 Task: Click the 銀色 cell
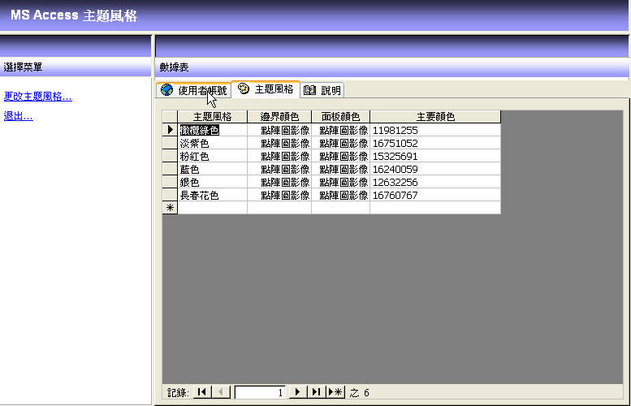pos(212,182)
